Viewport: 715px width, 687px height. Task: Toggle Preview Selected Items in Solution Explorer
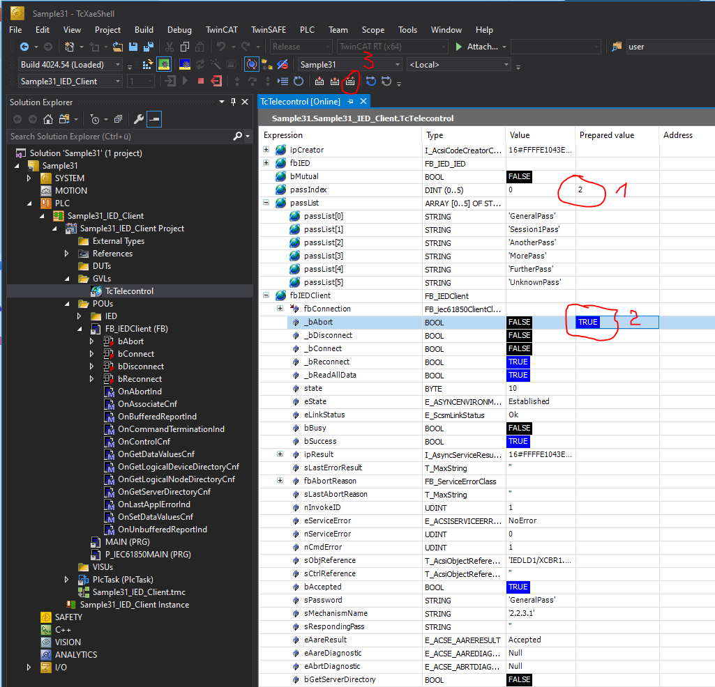(x=154, y=119)
